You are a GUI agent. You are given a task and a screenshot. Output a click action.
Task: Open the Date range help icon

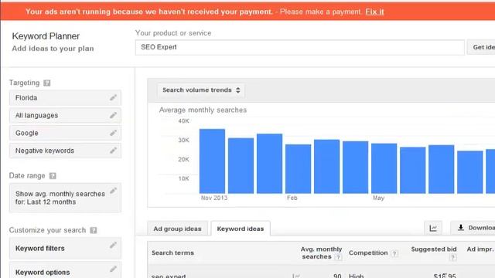[x=53, y=176]
